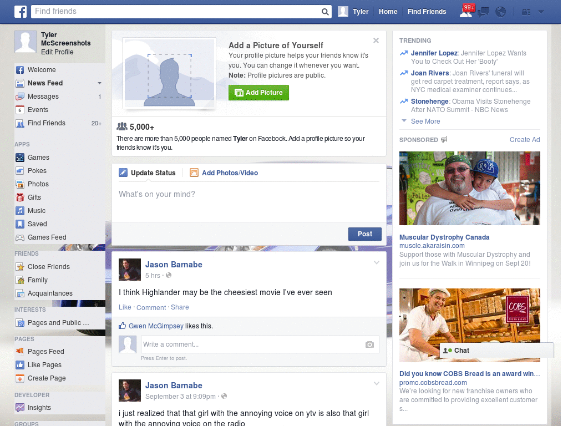Screen dimensions: 568x426
Task: Click in the Find friends search box
Action: pyautogui.click(x=176, y=12)
